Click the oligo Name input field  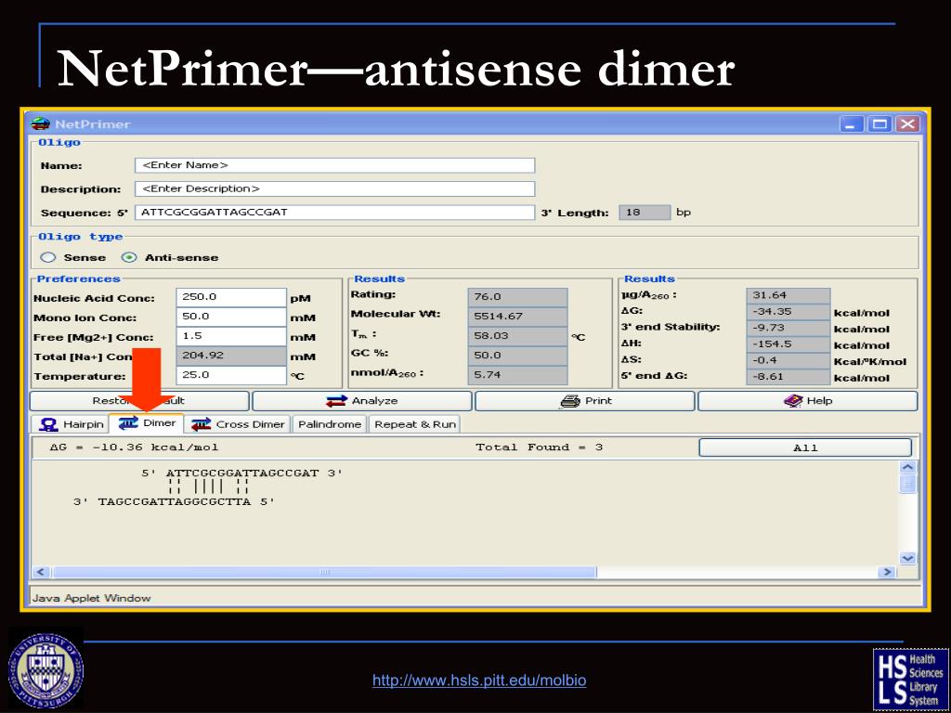coord(334,165)
